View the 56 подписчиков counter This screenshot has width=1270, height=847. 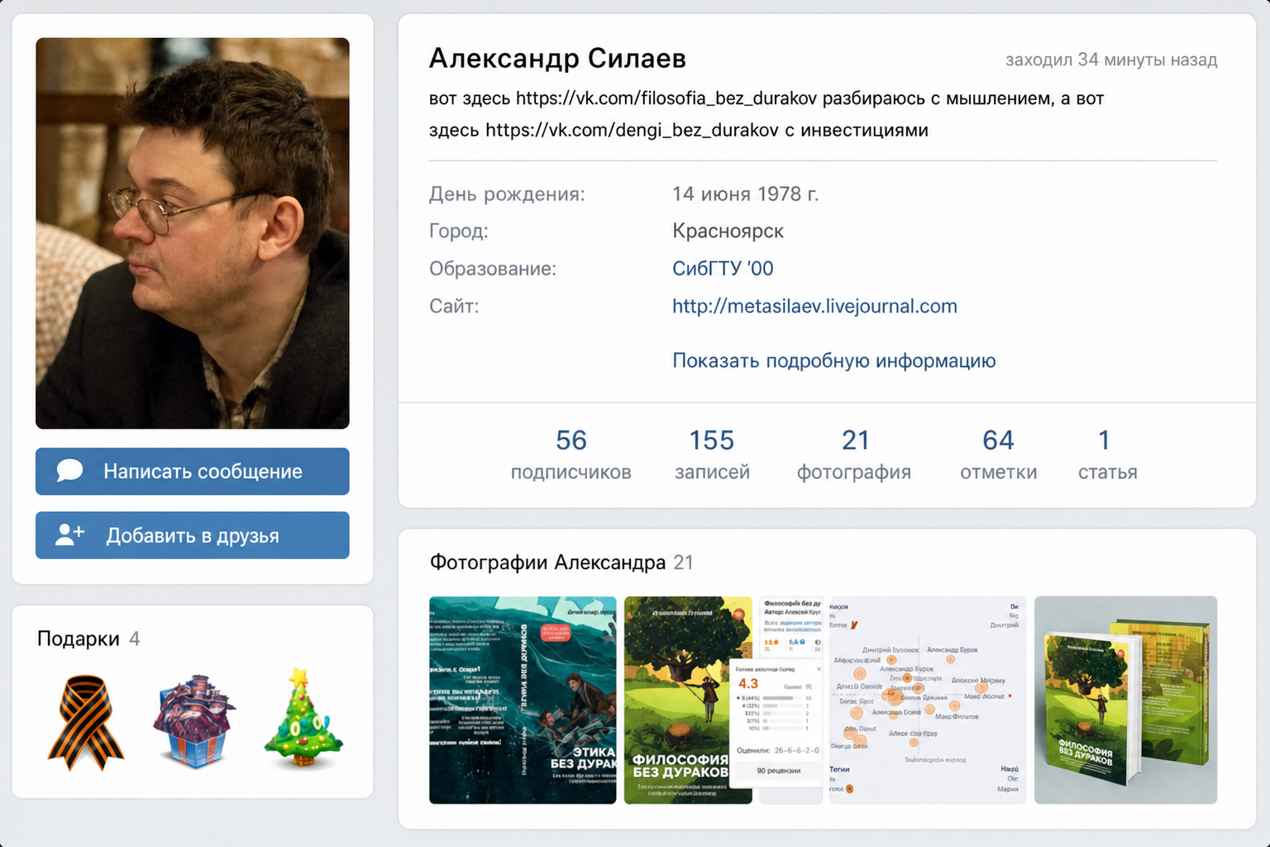(x=571, y=454)
